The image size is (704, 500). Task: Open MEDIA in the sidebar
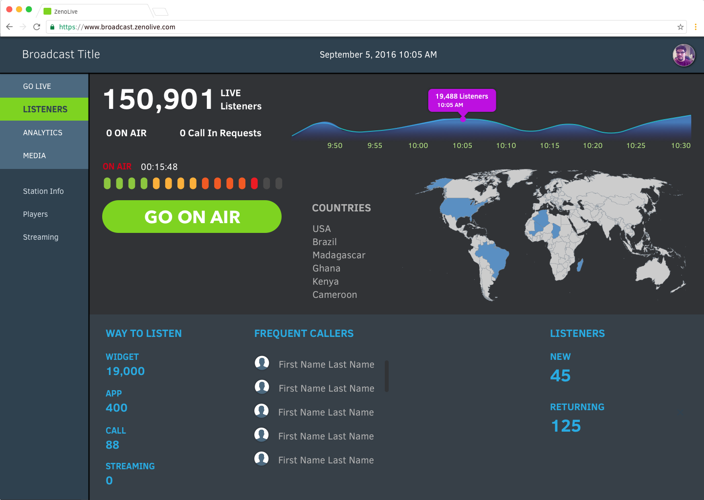pyautogui.click(x=44, y=155)
